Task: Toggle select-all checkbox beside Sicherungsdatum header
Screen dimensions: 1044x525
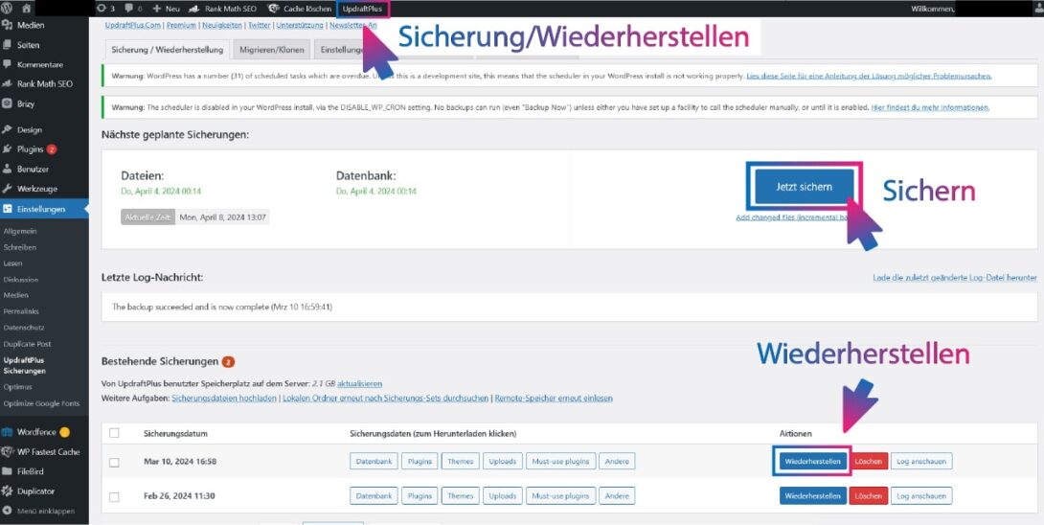Action: [114, 433]
